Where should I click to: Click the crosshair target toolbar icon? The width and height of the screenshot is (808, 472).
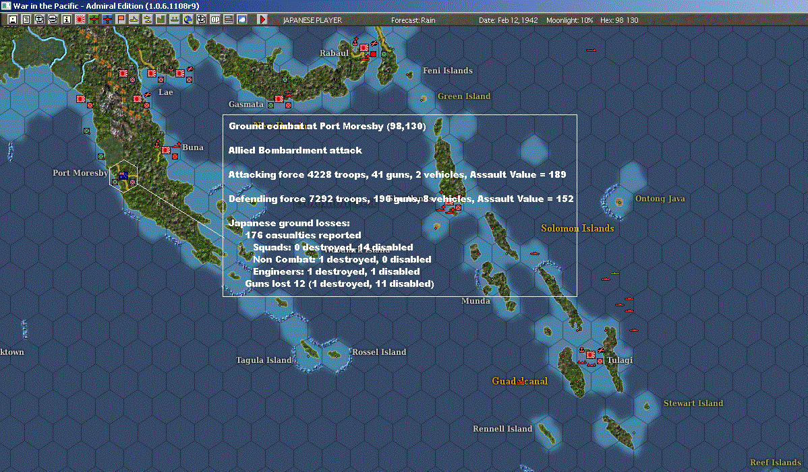(x=202, y=20)
